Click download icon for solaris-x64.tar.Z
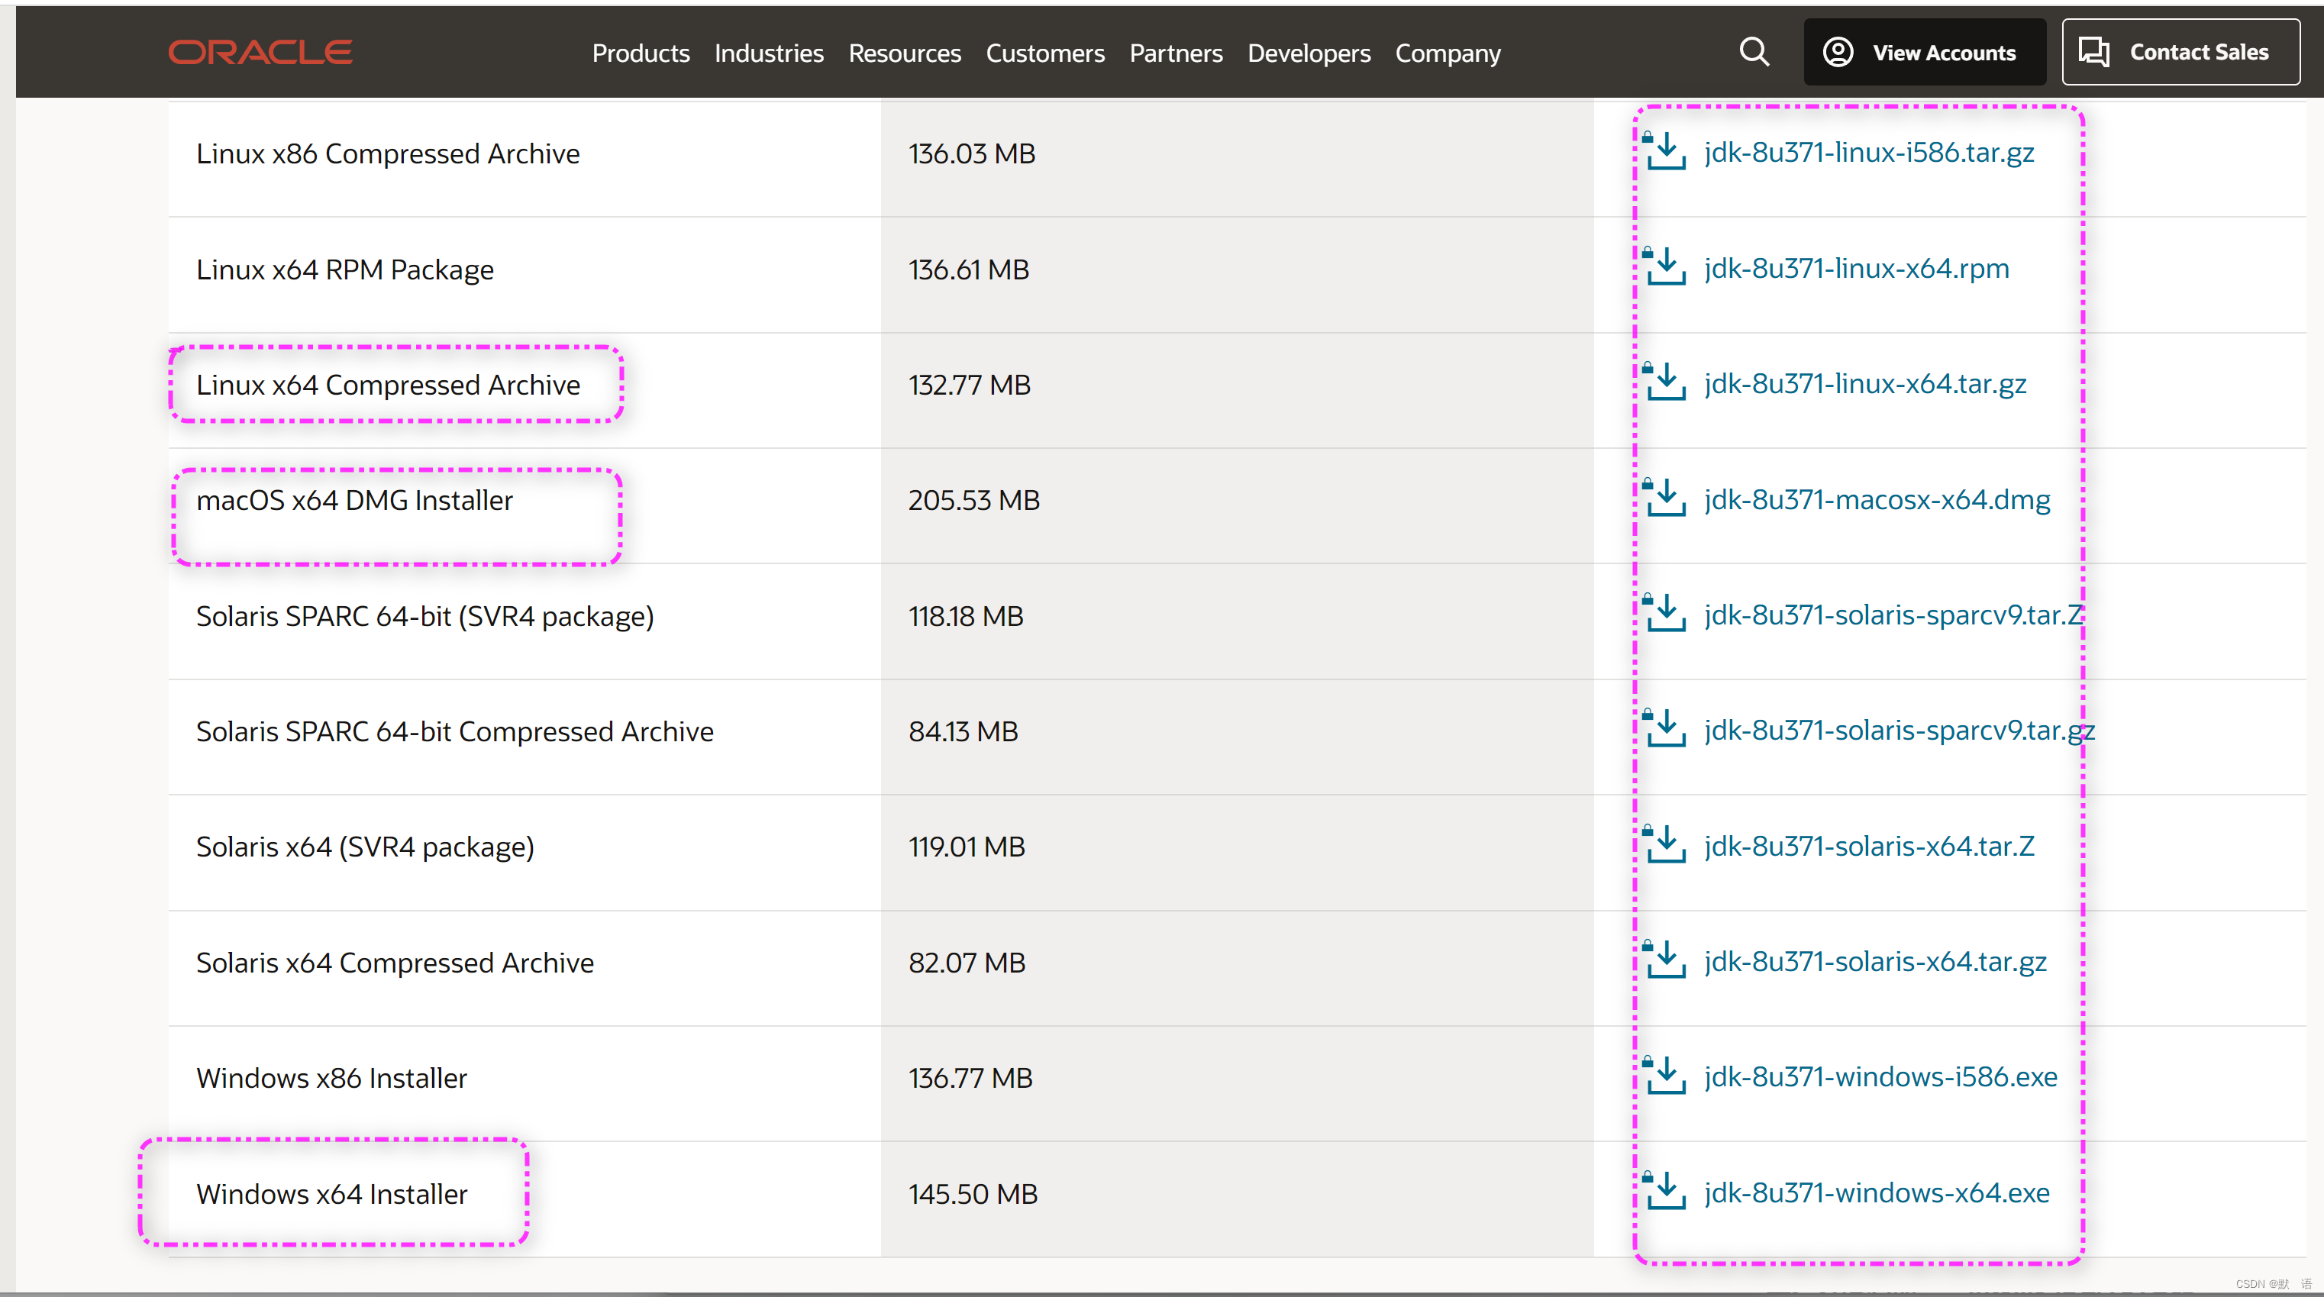 (x=1665, y=845)
